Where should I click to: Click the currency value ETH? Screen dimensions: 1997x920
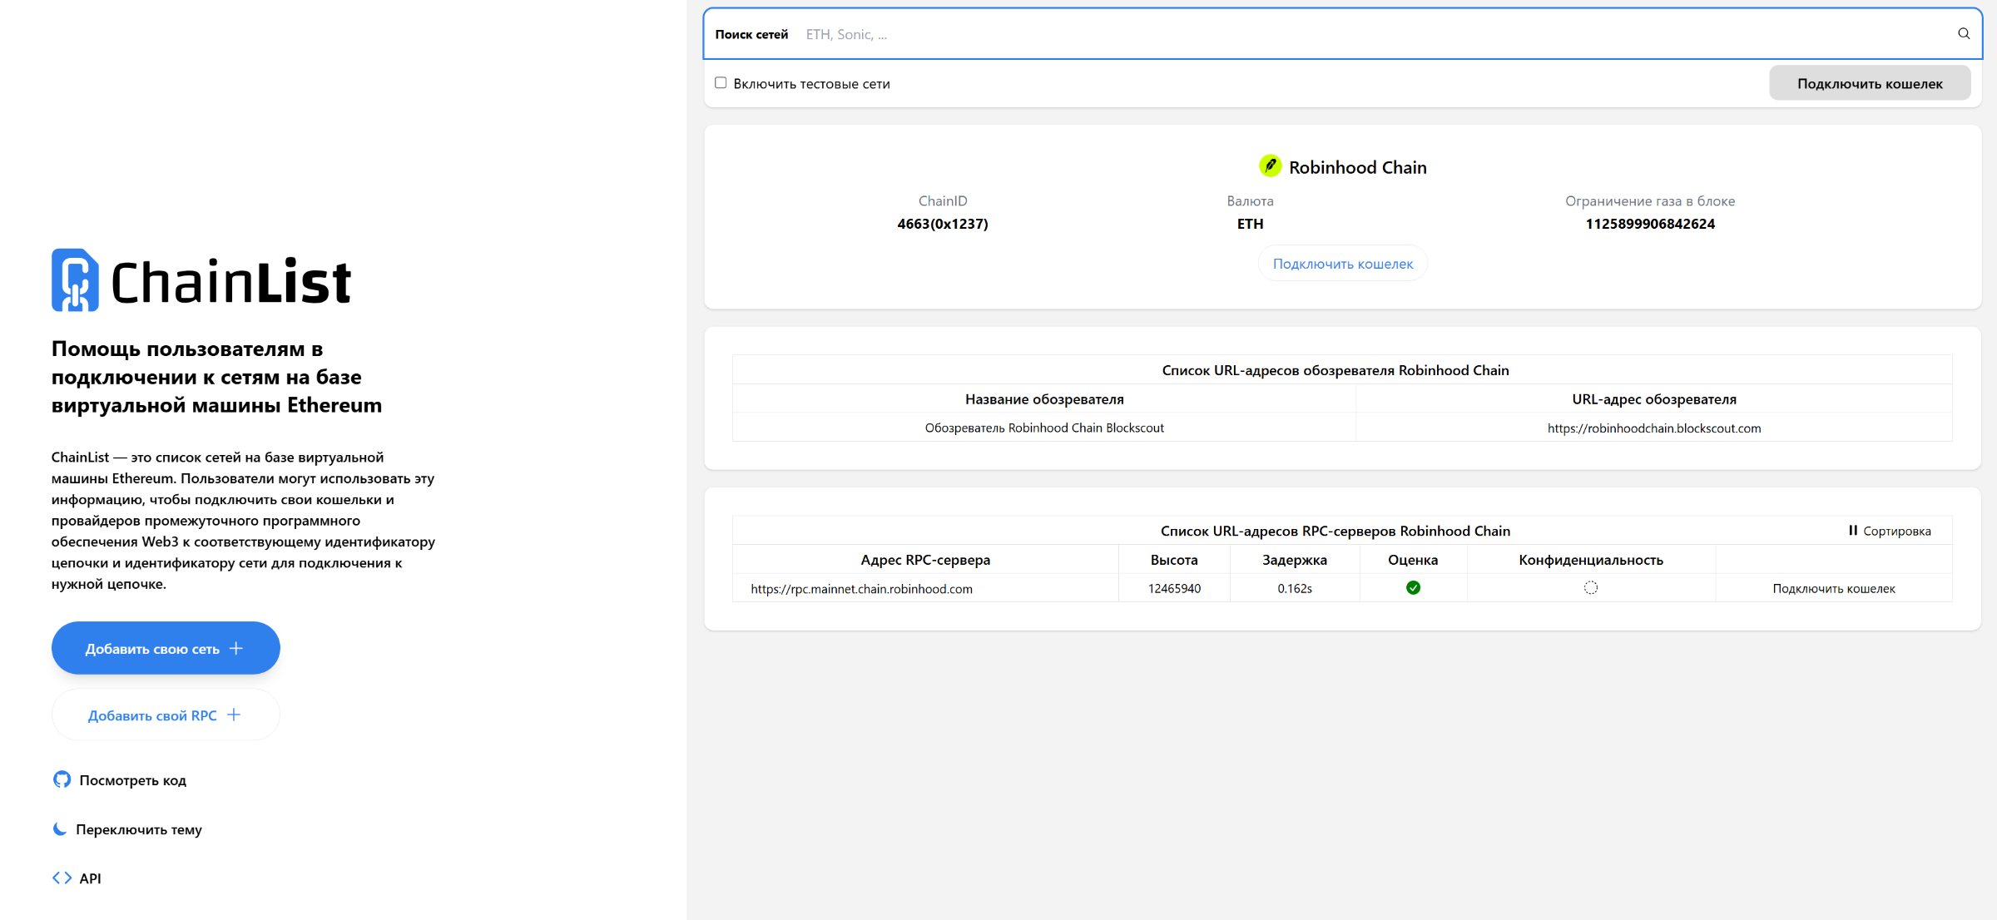[1250, 224]
